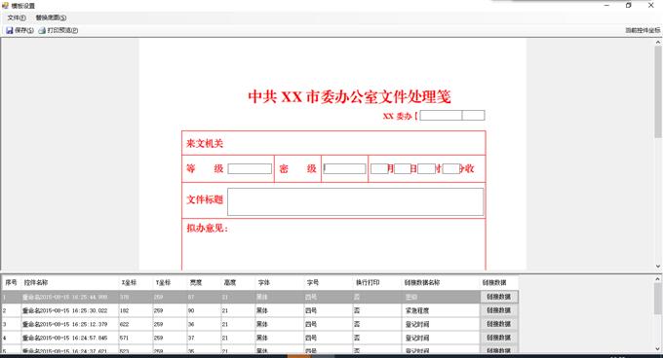
Task: Select table row 2 with value 紧急程度
Action: click(x=259, y=310)
